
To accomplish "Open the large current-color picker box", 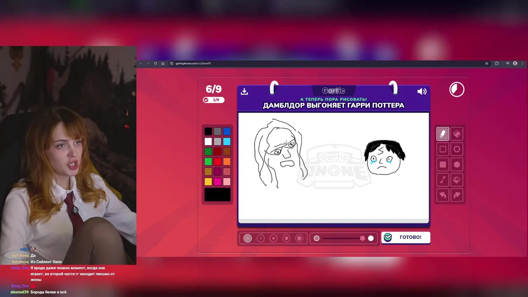I will coord(217,195).
